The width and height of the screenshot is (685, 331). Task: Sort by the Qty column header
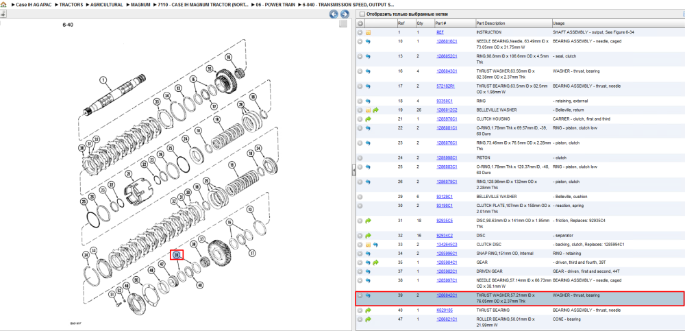(x=425, y=23)
